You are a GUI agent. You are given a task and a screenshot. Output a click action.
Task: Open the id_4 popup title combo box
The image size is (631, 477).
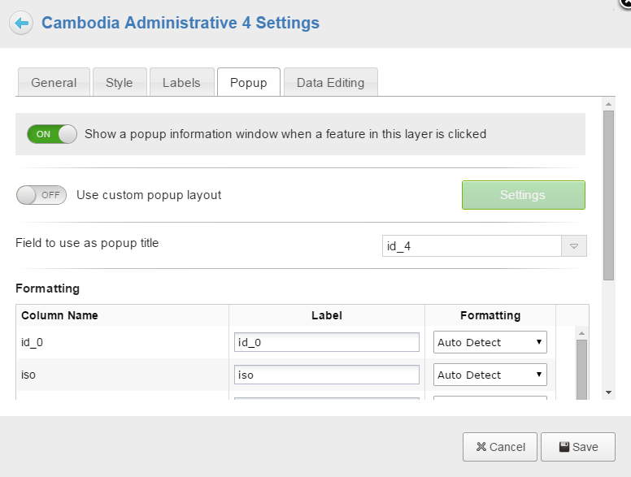point(484,245)
